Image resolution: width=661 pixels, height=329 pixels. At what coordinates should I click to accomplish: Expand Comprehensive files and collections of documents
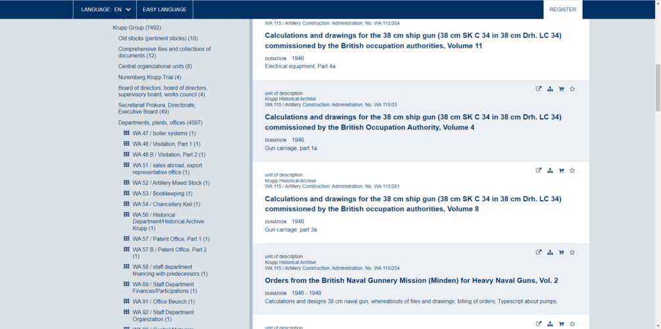(x=164, y=52)
